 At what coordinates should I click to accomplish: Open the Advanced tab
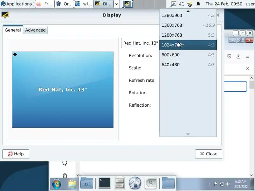(x=35, y=30)
